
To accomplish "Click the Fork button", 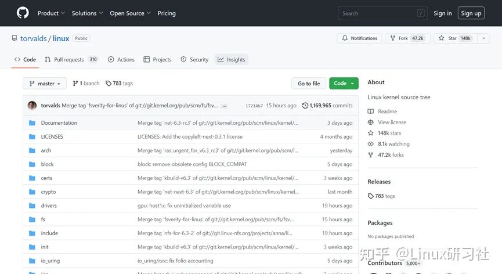I will pos(407,38).
